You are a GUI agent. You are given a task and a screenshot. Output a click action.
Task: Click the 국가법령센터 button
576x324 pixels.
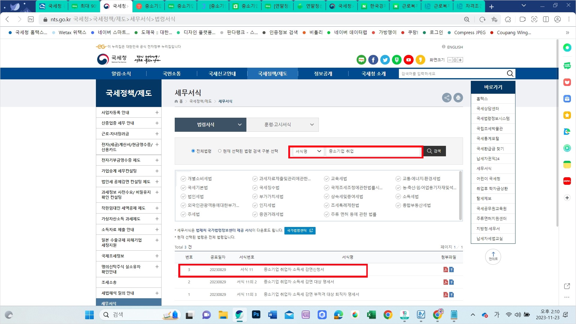[299, 231]
